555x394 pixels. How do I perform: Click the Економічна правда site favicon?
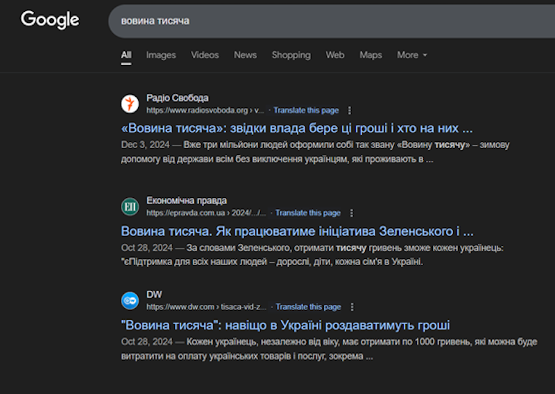click(x=130, y=206)
